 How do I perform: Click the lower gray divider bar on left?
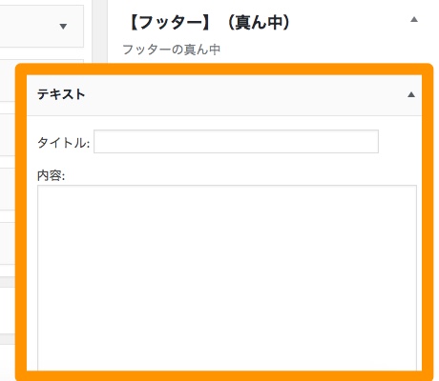[8, 339]
